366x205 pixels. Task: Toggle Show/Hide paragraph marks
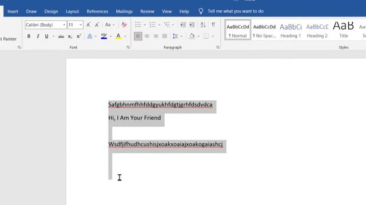213,24
